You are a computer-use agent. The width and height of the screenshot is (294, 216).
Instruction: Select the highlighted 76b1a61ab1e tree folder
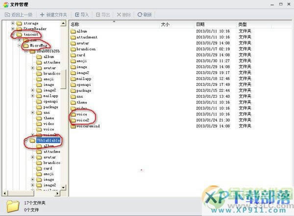pyautogui.click(x=49, y=140)
